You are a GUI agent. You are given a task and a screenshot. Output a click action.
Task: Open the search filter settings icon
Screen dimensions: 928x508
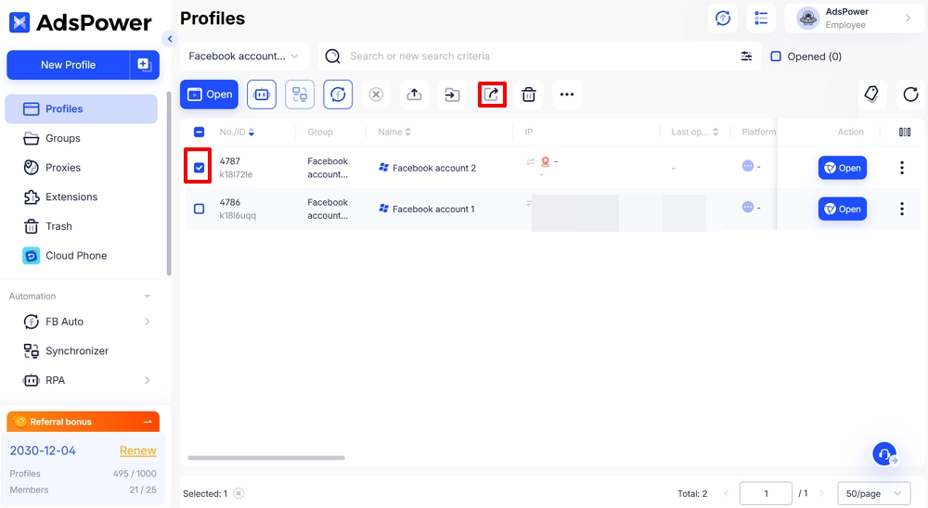(746, 57)
